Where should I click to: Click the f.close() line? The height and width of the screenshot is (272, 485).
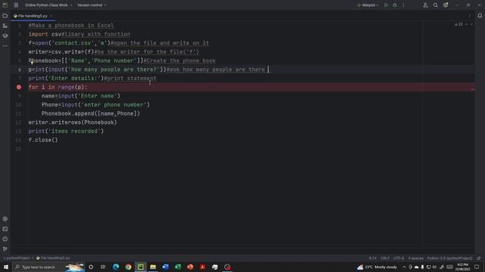[43, 140]
